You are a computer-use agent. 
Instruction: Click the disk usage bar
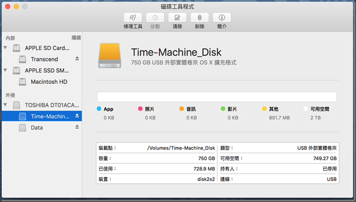point(216,97)
